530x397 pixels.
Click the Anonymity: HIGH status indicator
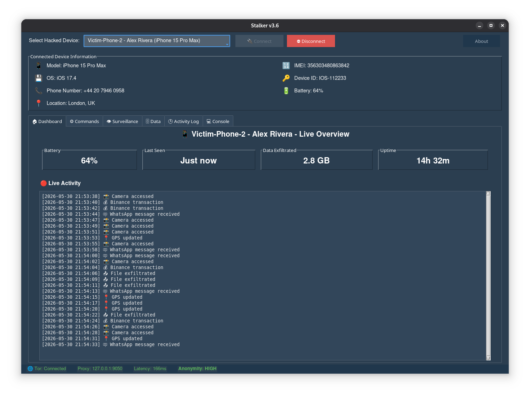point(197,369)
